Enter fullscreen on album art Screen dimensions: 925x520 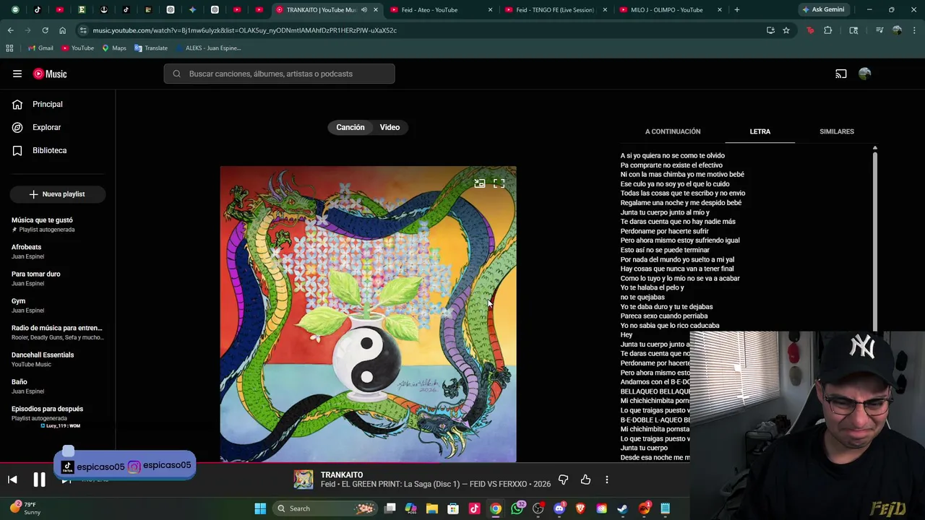tap(499, 183)
